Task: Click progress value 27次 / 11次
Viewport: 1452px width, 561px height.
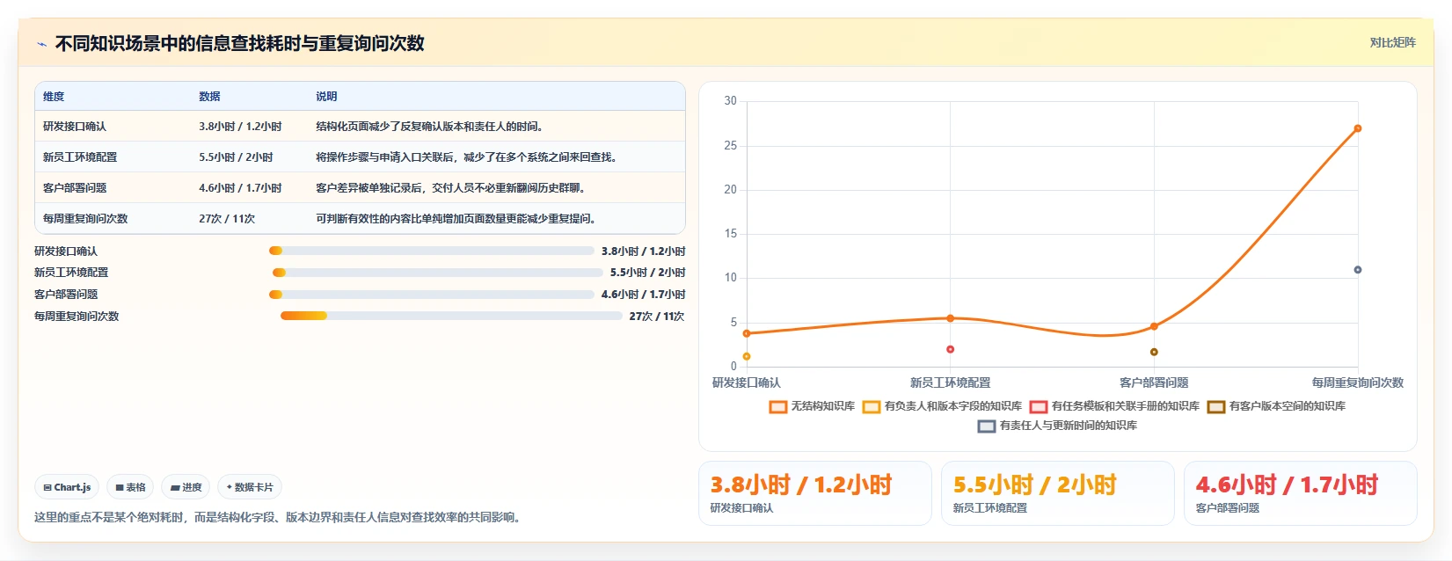Action: pyautogui.click(x=657, y=317)
